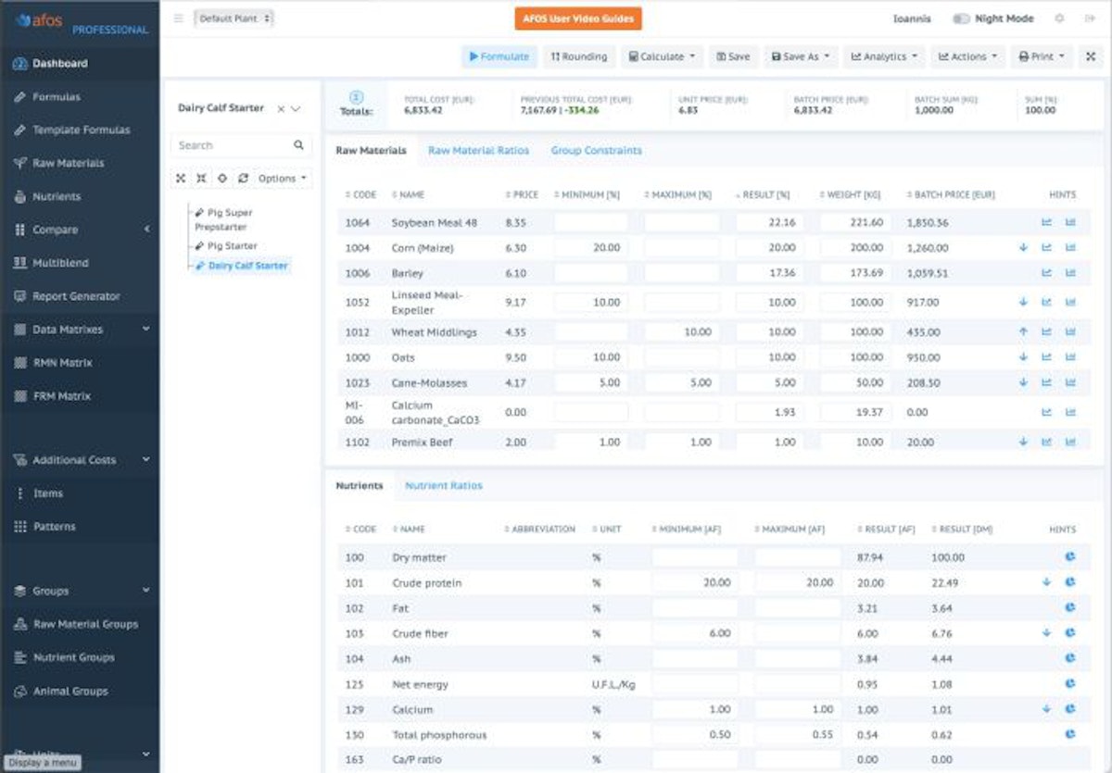Image resolution: width=1112 pixels, height=773 pixels.
Task: Switch to the Raw Material Ratios tab
Action: point(478,150)
